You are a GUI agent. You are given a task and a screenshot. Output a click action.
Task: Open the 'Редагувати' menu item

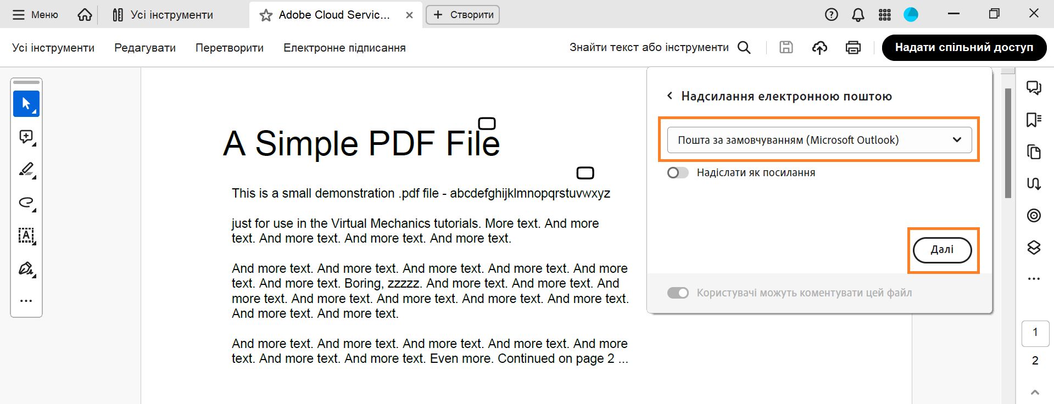coord(145,48)
